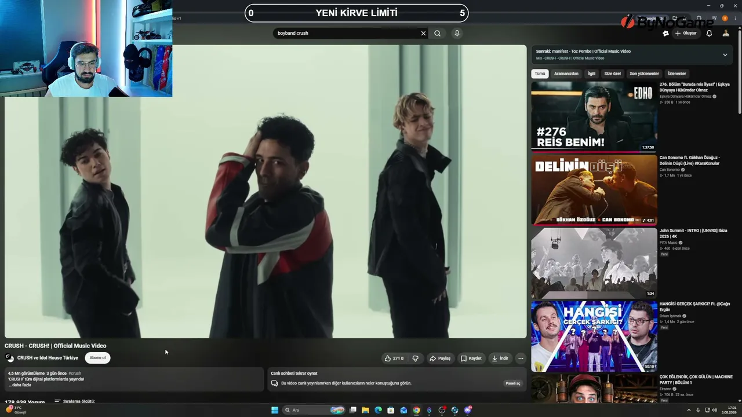Viewport: 742px width, 417px height.
Task: Open 'ÇOK EĞLENDİK, ÇOK GÜLÜN' video title
Action: click(x=696, y=379)
